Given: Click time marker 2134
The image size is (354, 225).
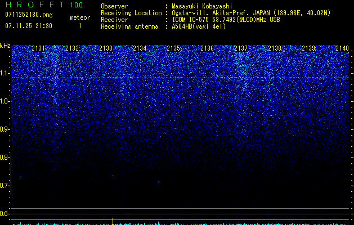Looking at the screenshot, I should (x=140, y=48).
